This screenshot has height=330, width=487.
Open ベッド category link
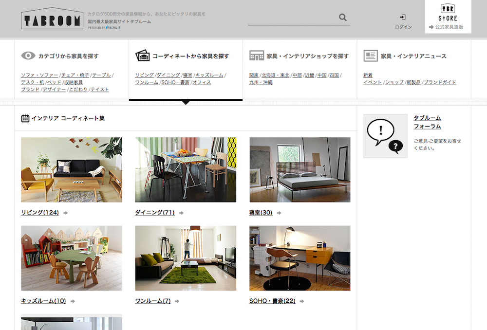pyautogui.click(x=54, y=82)
